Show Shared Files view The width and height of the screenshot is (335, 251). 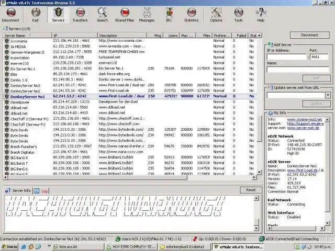click(x=125, y=15)
